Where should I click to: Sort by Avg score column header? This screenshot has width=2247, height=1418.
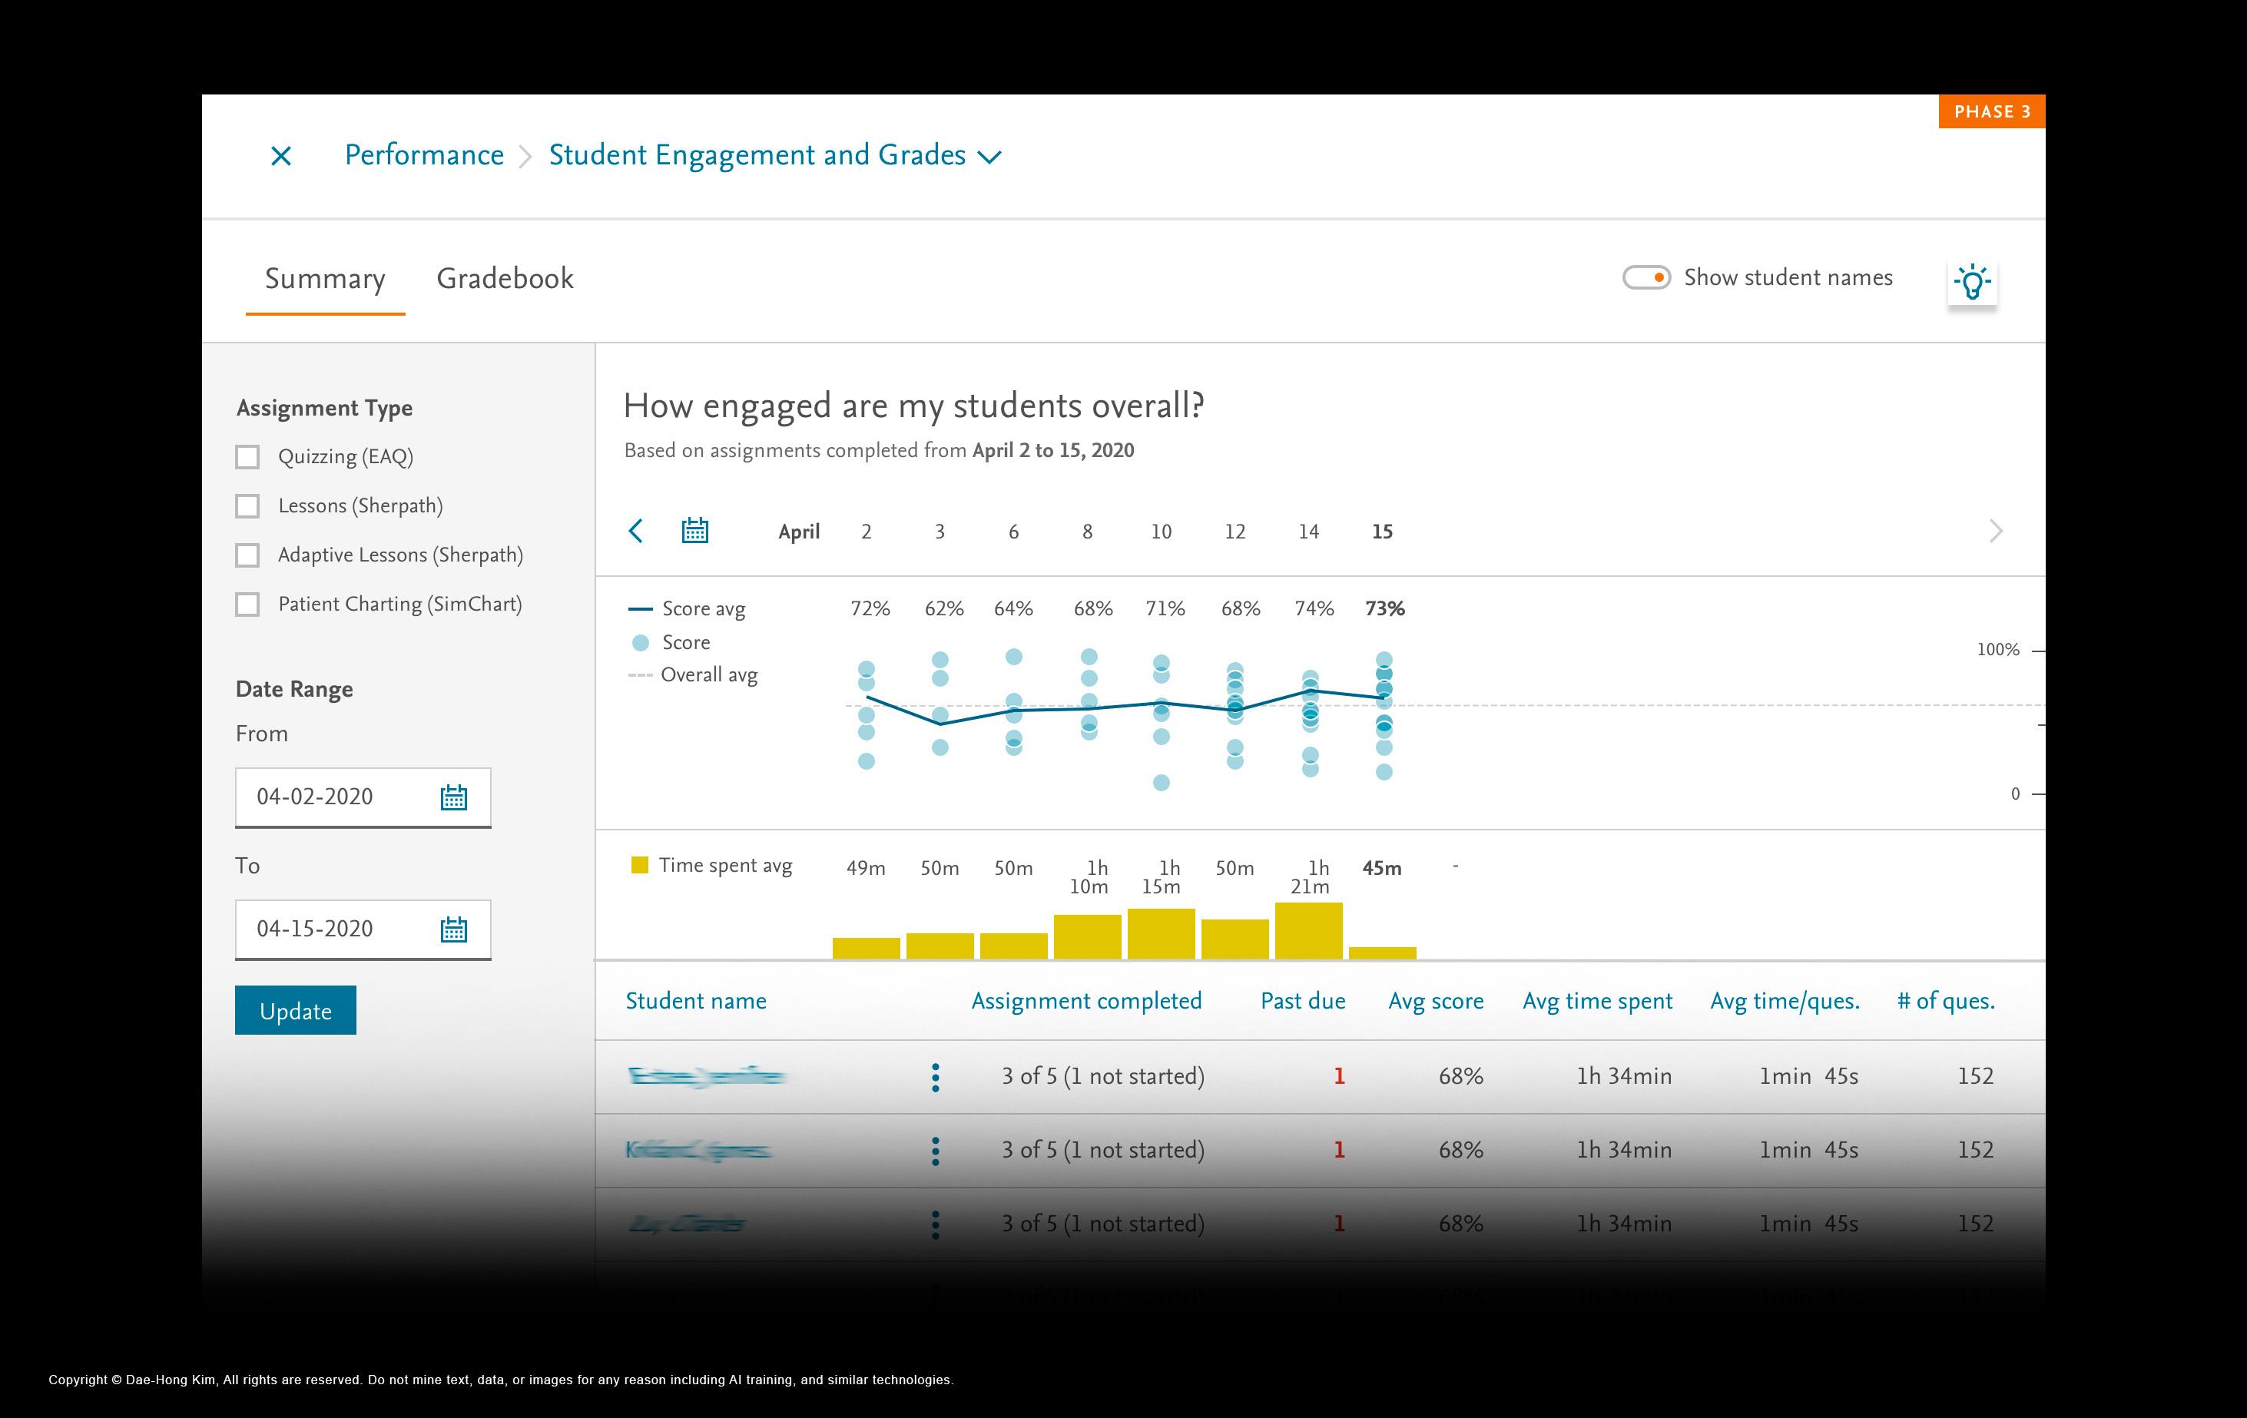point(1435,1001)
